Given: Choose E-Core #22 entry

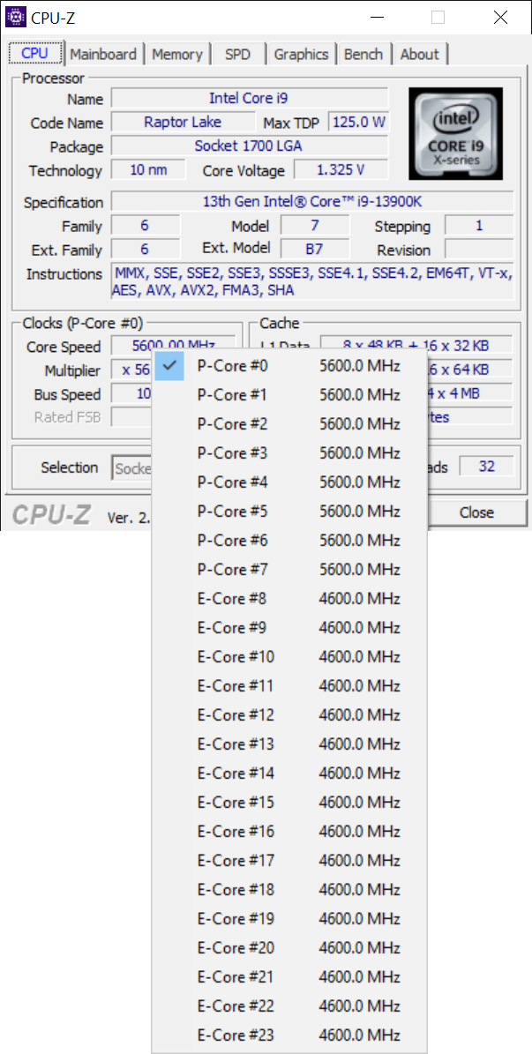Looking at the screenshot, I should [x=289, y=1006].
